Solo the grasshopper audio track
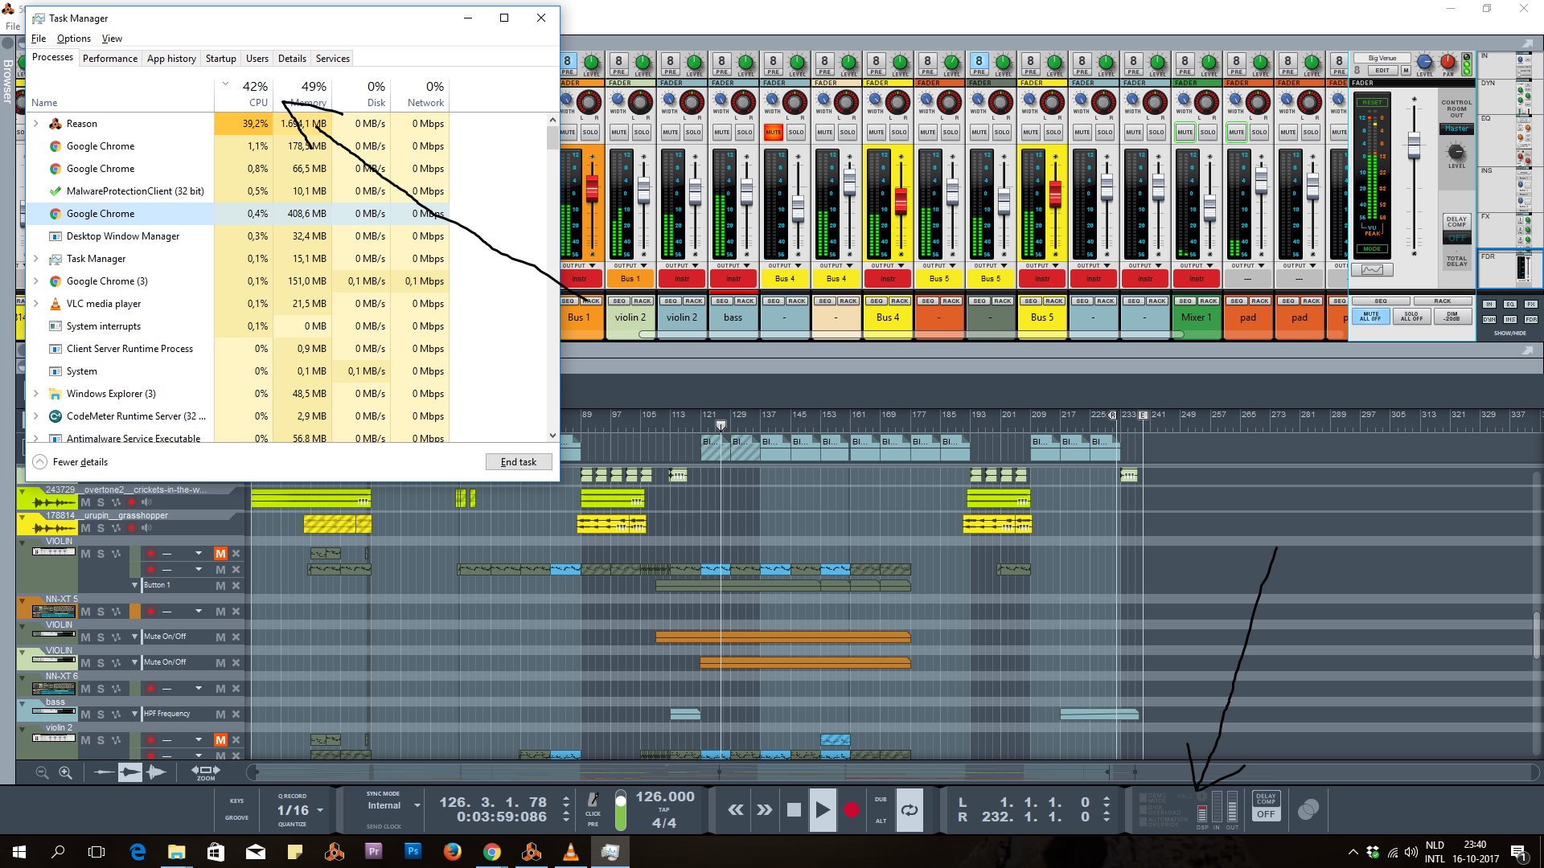 click(x=101, y=528)
